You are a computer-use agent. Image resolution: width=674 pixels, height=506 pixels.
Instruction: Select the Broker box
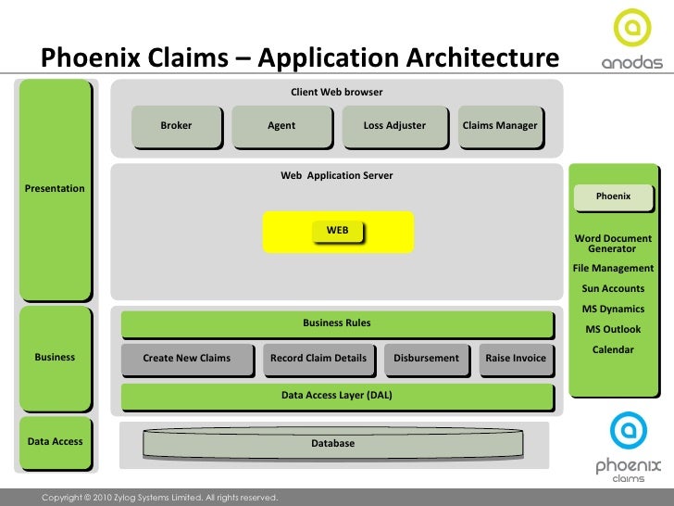[177, 126]
